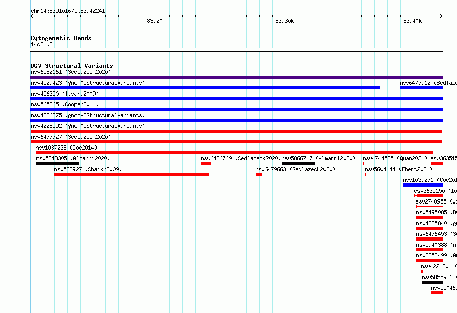Screen dimensions: 457x313
Task: Click the left arrow on the ruler
Action: coord(32,16)
